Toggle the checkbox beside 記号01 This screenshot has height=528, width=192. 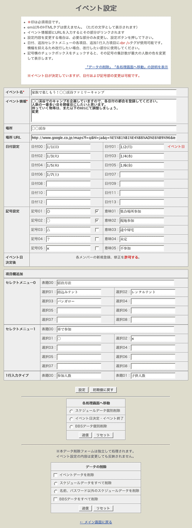97,211
